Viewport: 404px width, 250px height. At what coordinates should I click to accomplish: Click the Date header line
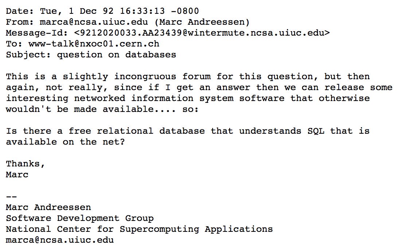[x=102, y=11]
